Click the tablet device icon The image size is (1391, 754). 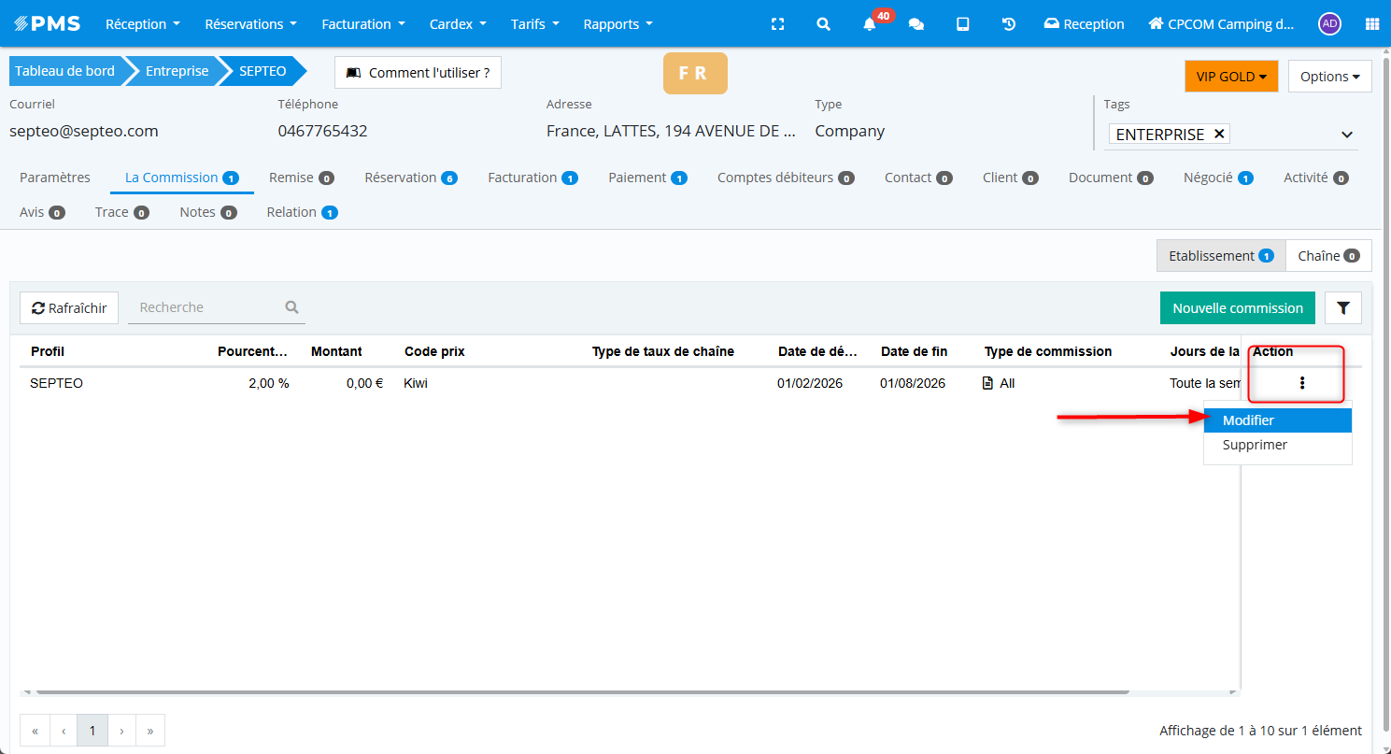(x=962, y=24)
